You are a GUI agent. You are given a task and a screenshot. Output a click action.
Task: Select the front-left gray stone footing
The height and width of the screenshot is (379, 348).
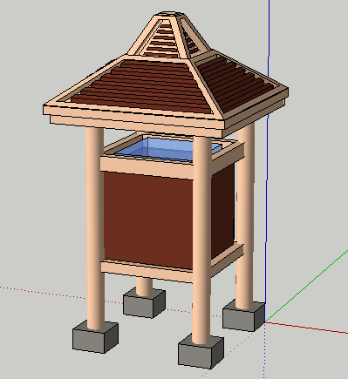click(95, 336)
